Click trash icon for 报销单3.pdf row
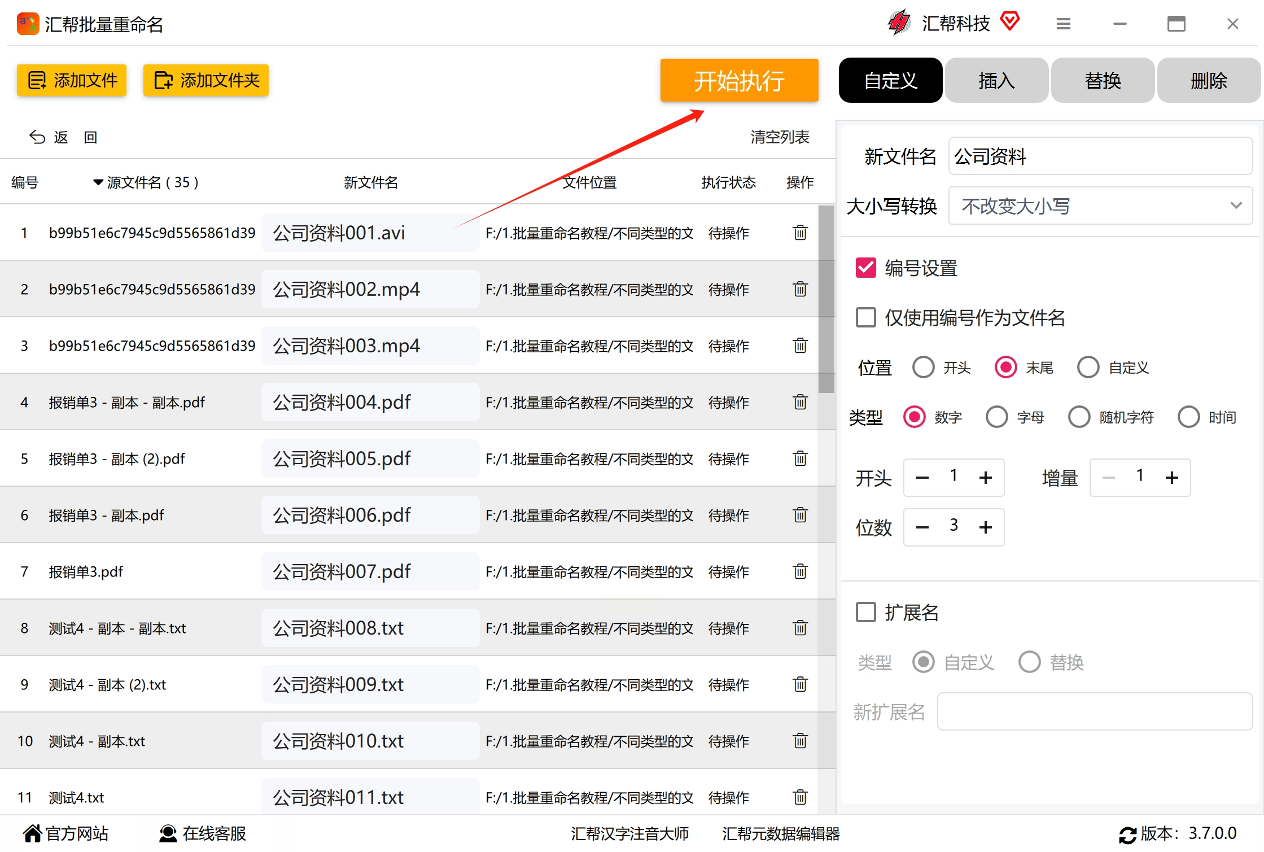The height and width of the screenshot is (852, 1264). click(800, 571)
